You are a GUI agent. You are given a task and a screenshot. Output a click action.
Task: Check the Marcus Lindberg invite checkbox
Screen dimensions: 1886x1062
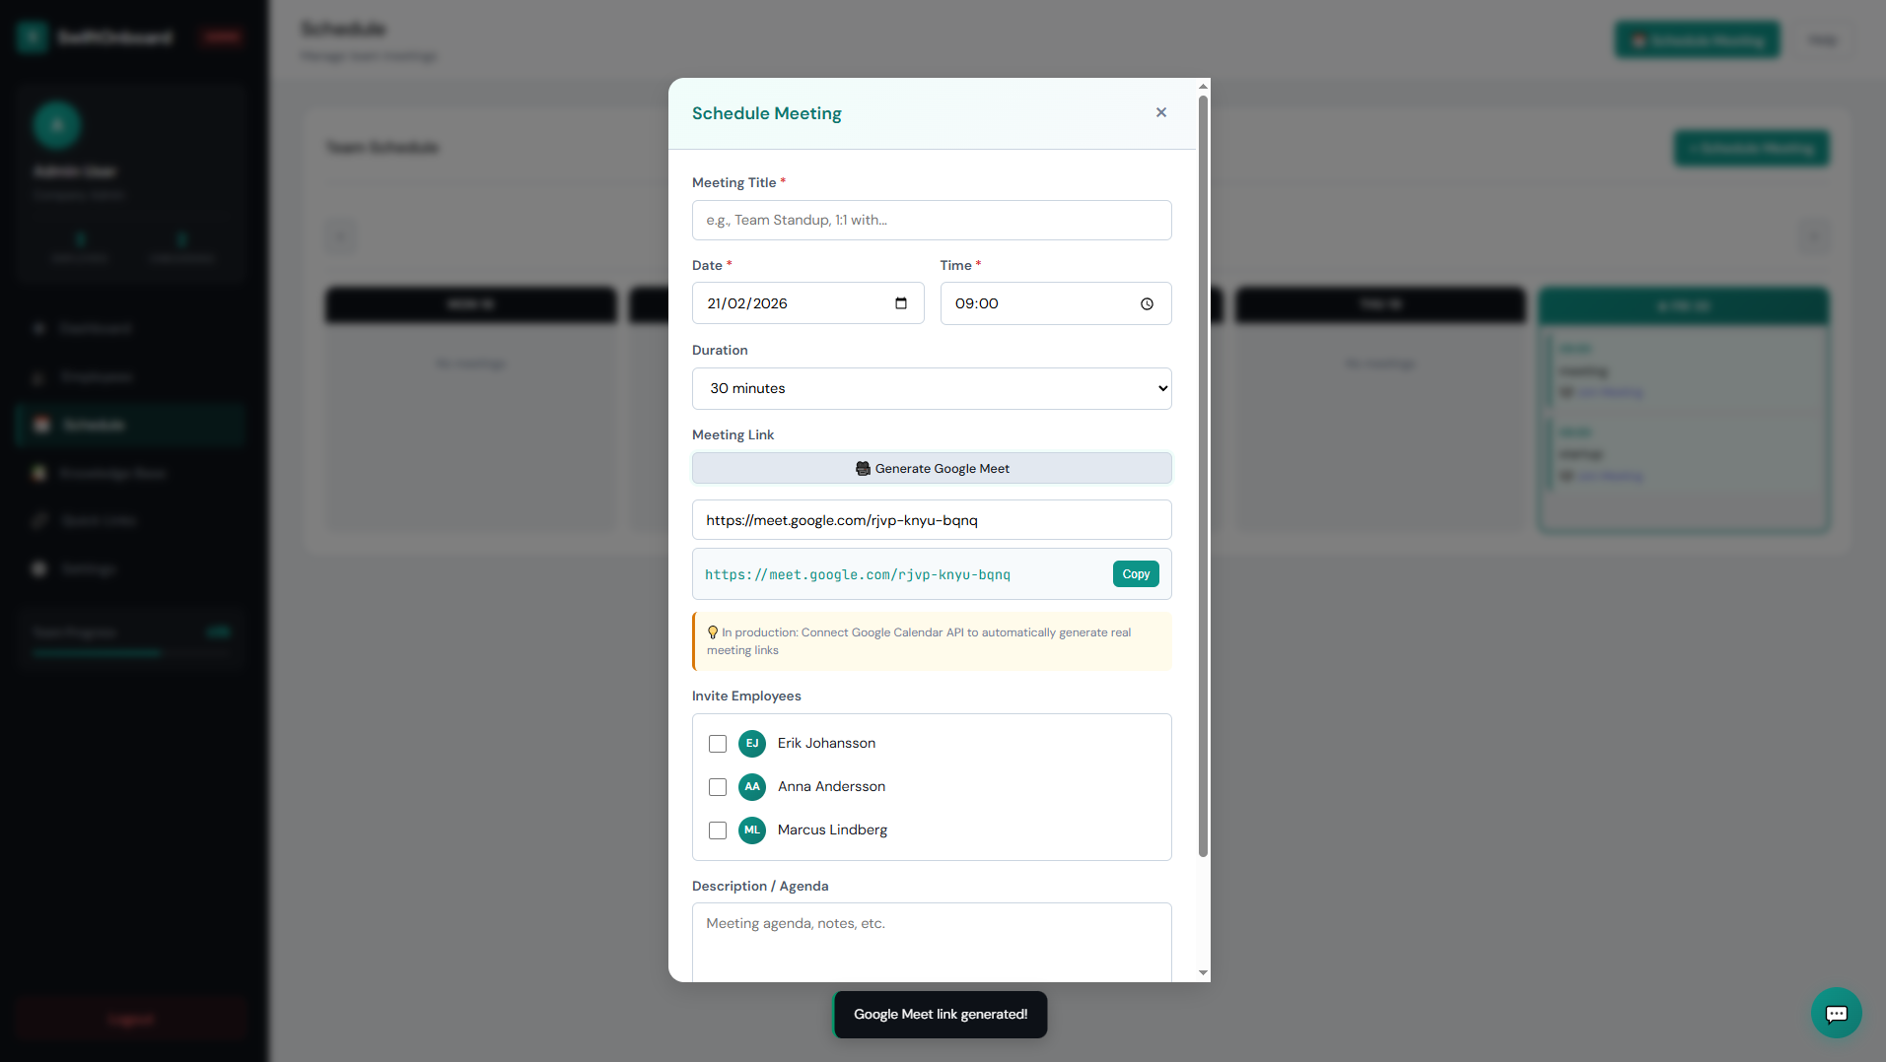(718, 830)
